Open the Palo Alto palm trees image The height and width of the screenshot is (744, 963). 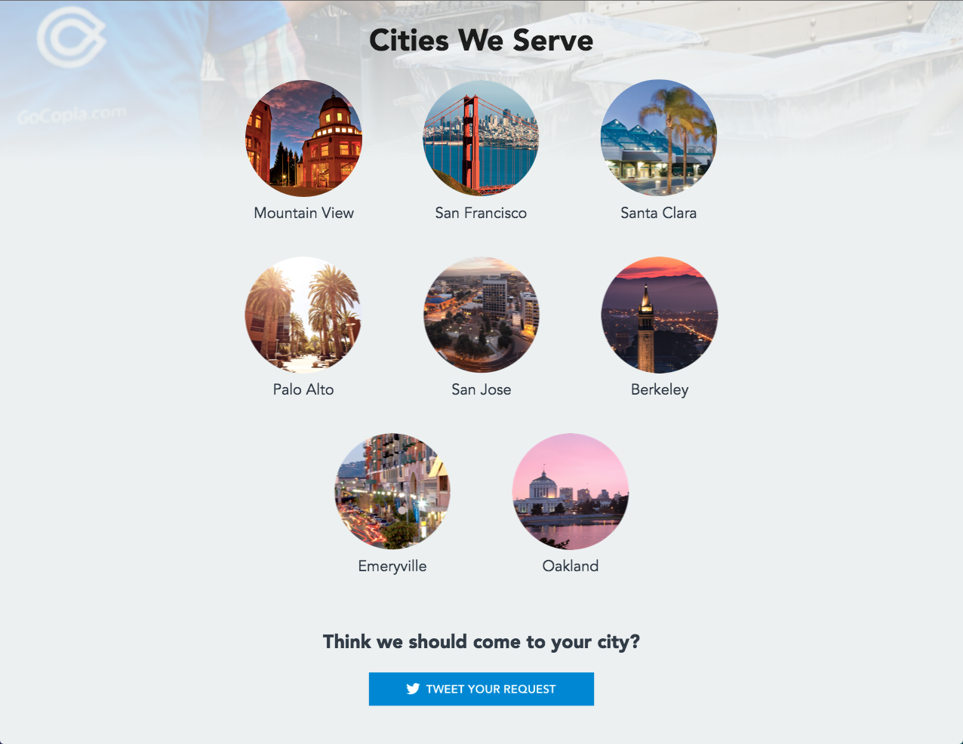303,315
